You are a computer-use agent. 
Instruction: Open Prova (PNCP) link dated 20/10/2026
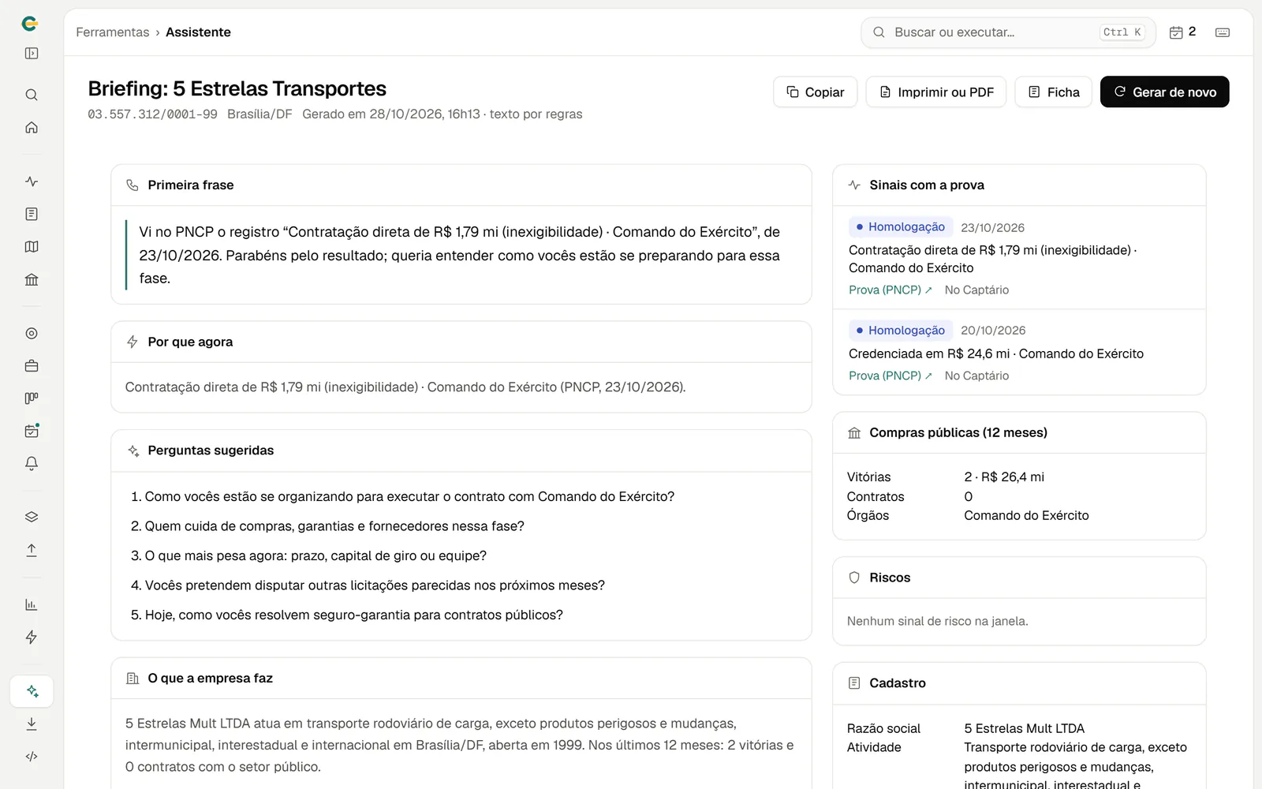pos(890,376)
